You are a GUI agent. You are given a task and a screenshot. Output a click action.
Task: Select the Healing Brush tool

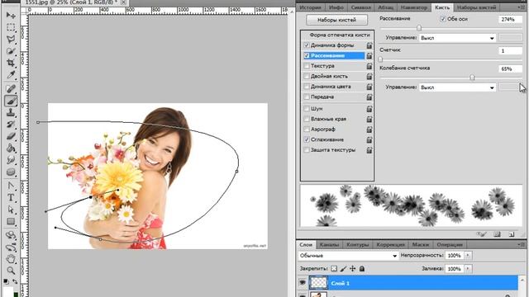click(x=11, y=88)
